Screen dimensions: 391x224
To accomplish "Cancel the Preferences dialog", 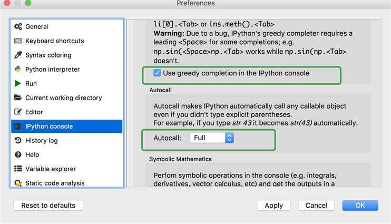I will [x=317, y=206].
